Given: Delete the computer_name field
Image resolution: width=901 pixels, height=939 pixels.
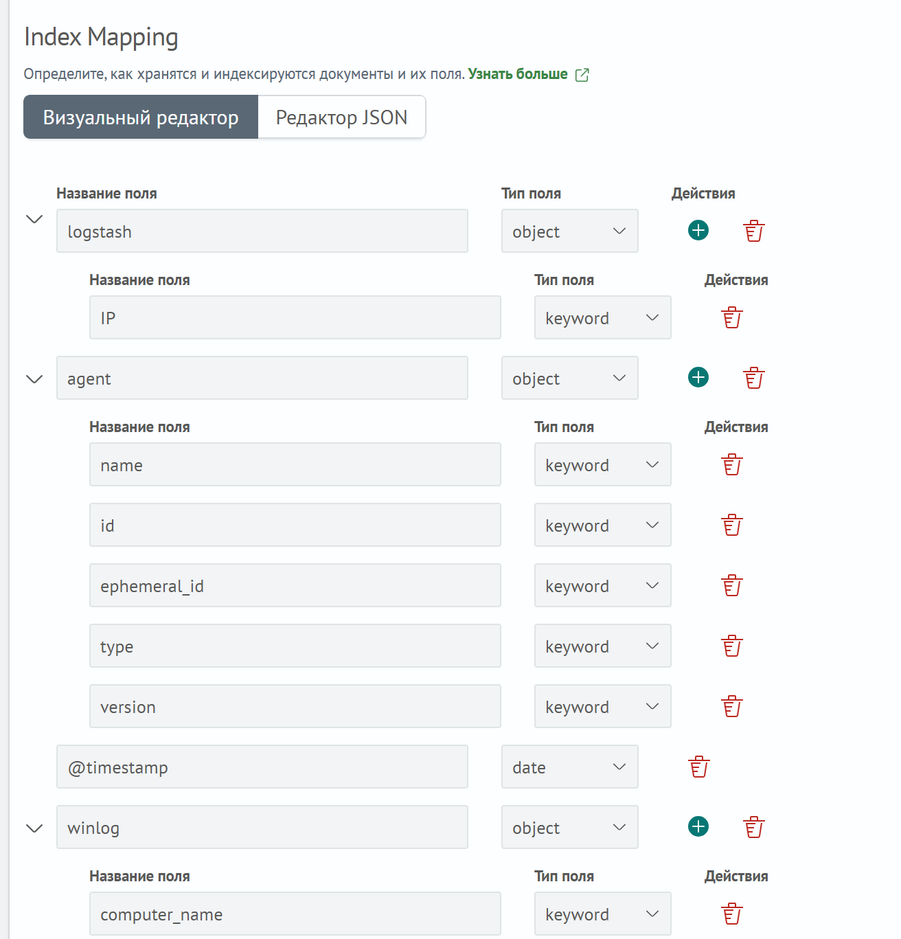Looking at the screenshot, I should 731,914.
